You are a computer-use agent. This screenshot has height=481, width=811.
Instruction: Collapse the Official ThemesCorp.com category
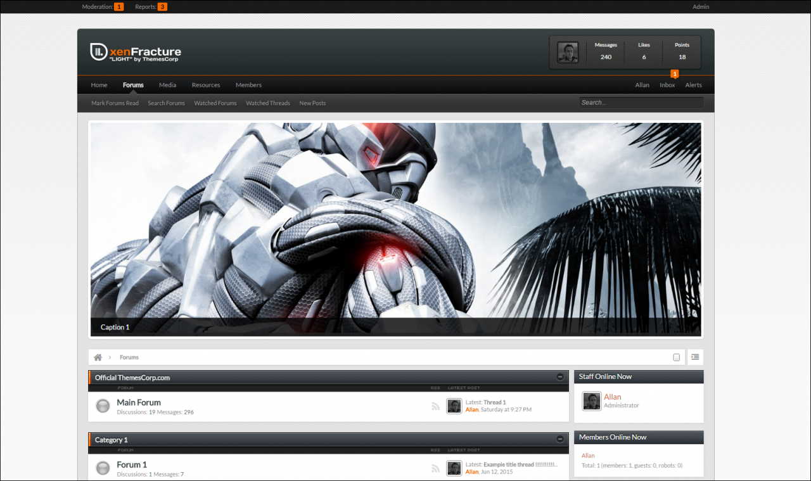pos(560,377)
